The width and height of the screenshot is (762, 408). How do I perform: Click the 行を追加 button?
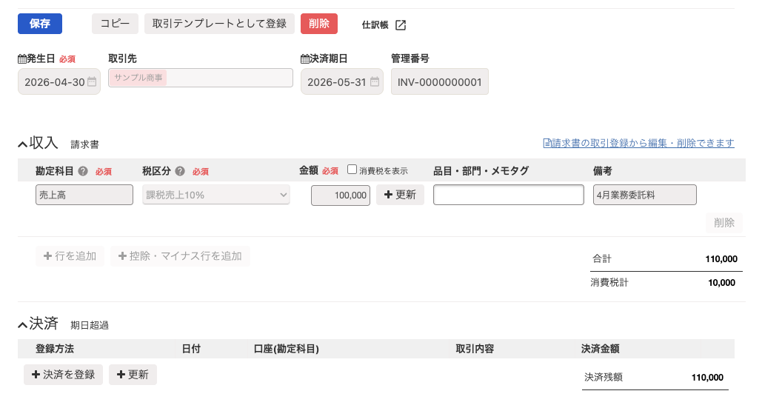tap(70, 256)
